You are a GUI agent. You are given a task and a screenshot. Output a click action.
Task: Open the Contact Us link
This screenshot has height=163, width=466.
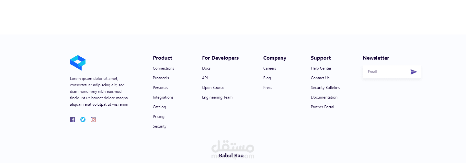(x=320, y=78)
